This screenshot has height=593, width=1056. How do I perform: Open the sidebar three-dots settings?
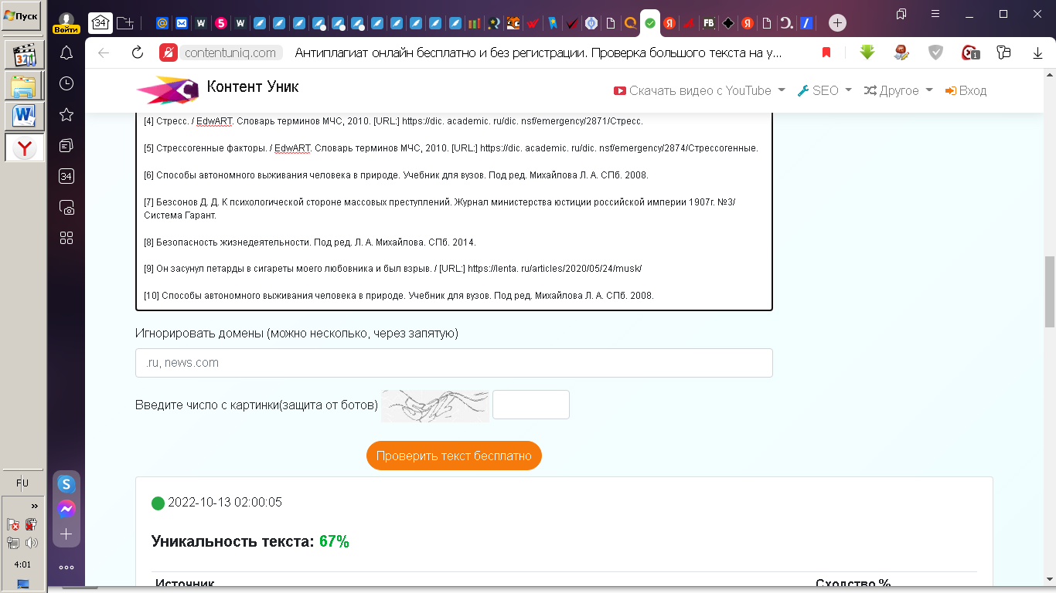click(x=66, y=568)
